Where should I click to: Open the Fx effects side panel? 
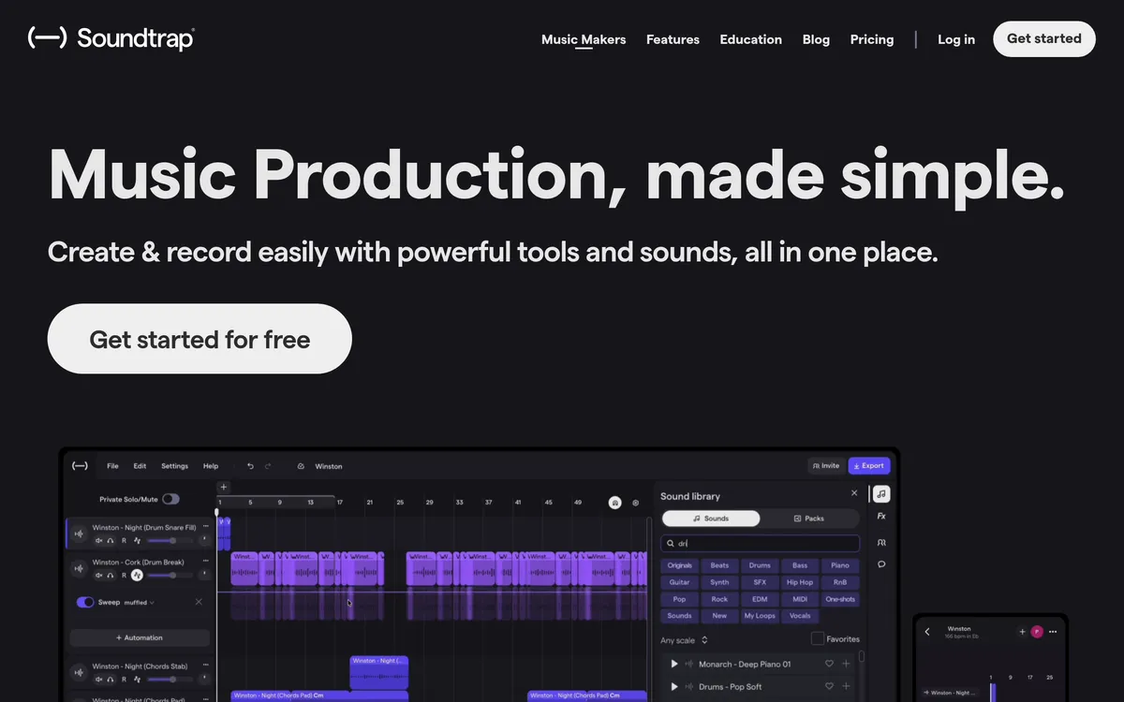click(881, 516)
